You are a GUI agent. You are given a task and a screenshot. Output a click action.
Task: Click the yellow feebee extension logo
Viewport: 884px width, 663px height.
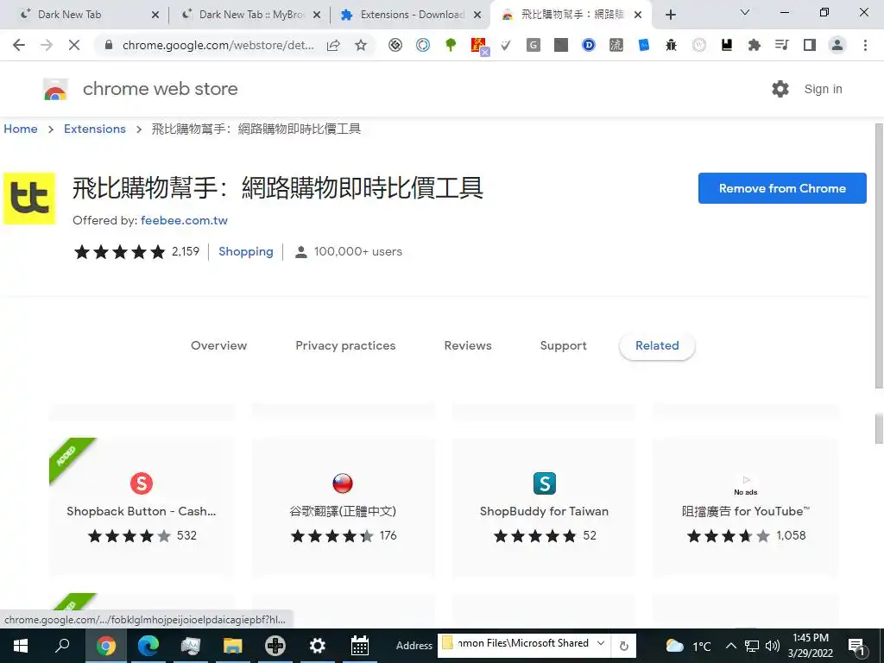coord(29,199)
